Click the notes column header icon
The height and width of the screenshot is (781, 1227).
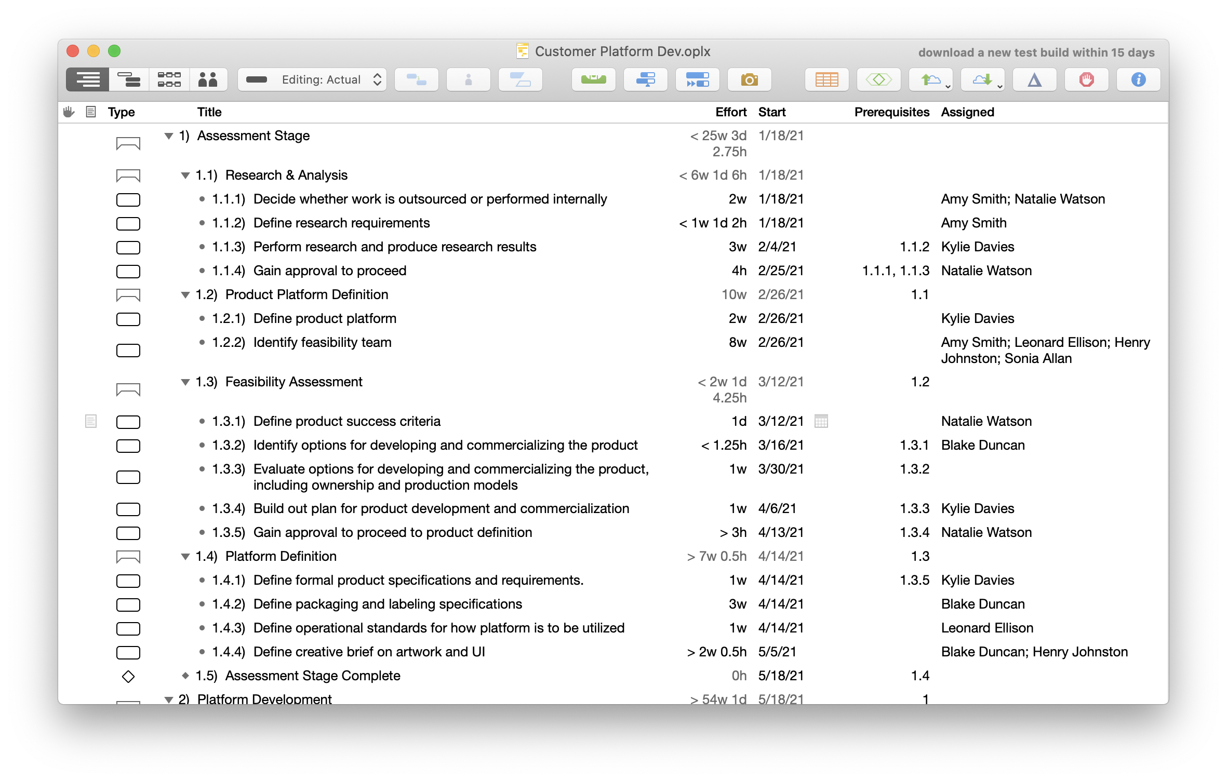coord(91,112)
